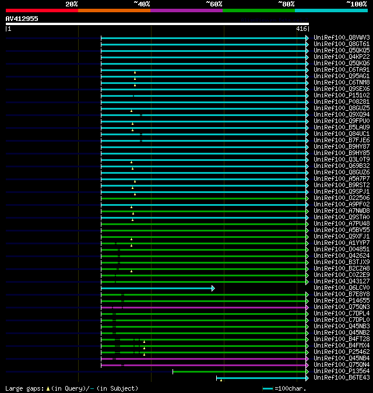Click the red 20% legend segment

(x=42, y=10)
